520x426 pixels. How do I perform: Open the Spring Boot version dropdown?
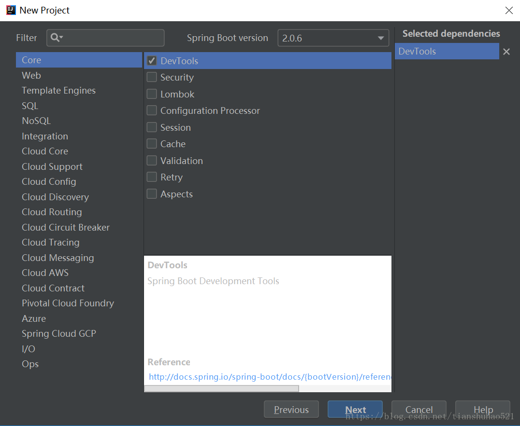coord(333,38)
